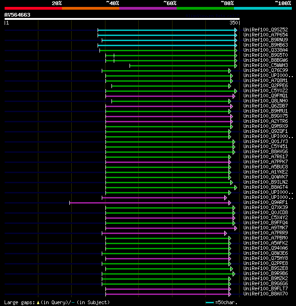Open hit UniRef100_Q76C99
296x306 pixels.
265,70
